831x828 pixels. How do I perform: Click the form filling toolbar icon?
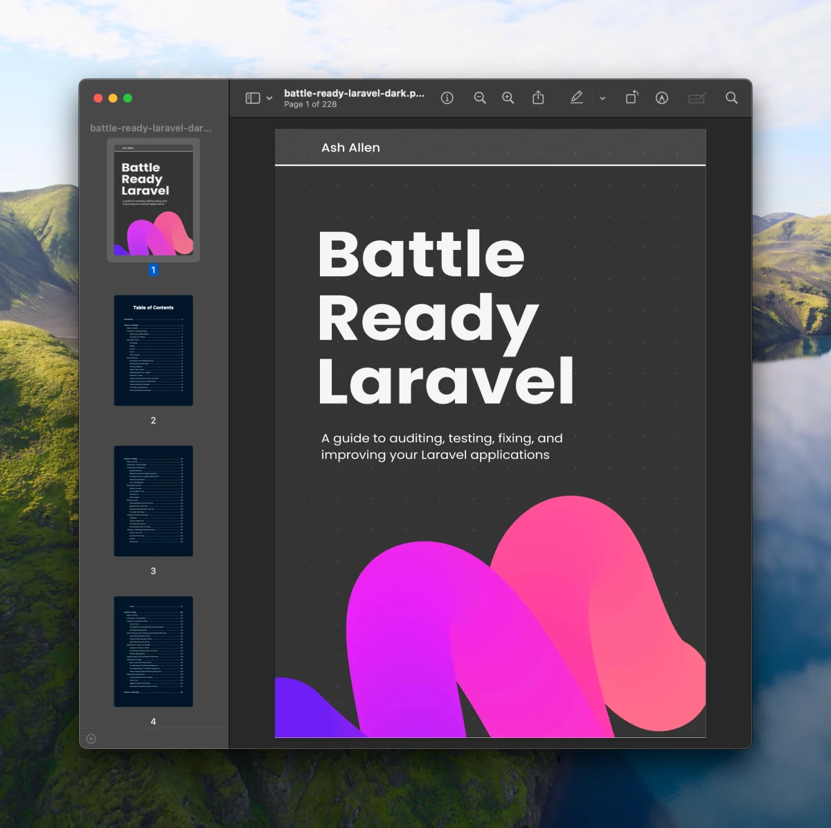click(x=697, y=98)
